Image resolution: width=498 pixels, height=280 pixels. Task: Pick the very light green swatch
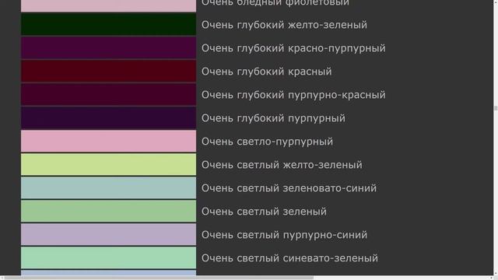pyautogui.click(x=109, y=211)
